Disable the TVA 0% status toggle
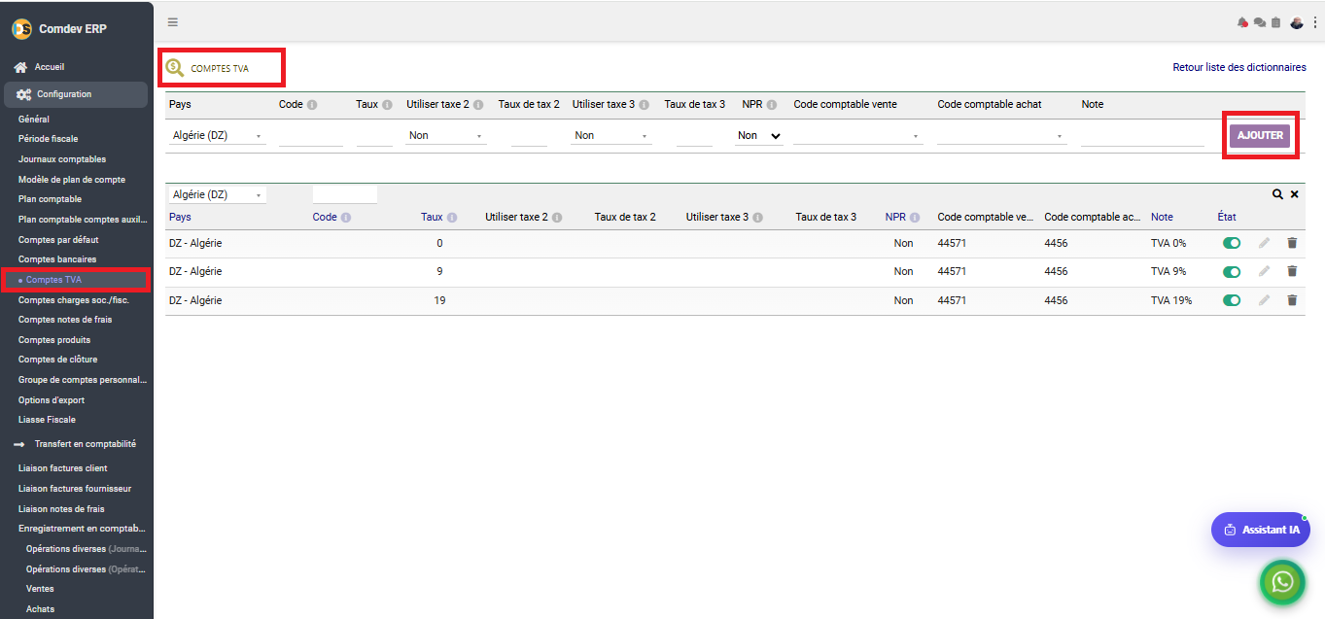The width and height of the screenshot is (1325, 619). click(x=1232, y=243)
